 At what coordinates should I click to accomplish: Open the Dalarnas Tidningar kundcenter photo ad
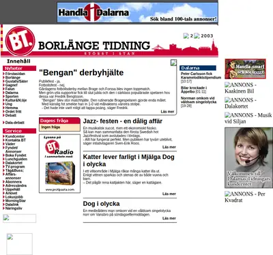(248, 157)
